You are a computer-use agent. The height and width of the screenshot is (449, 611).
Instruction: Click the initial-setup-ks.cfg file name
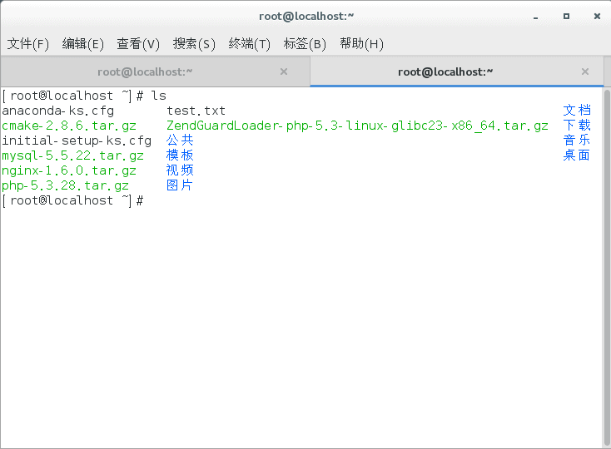point(77,141)
